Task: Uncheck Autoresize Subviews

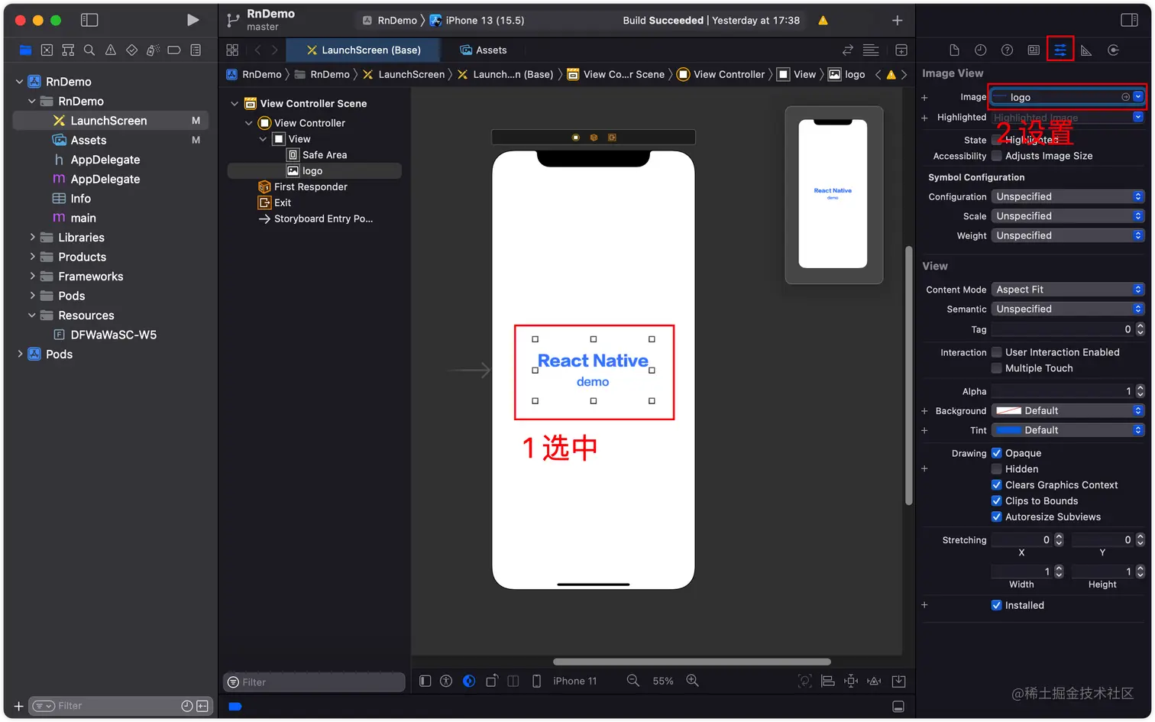Action: (996, 517)
